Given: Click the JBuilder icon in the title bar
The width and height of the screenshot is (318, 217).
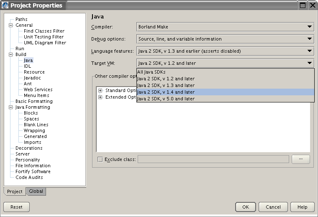Looking at the screenshot, I should coord(5,5).
